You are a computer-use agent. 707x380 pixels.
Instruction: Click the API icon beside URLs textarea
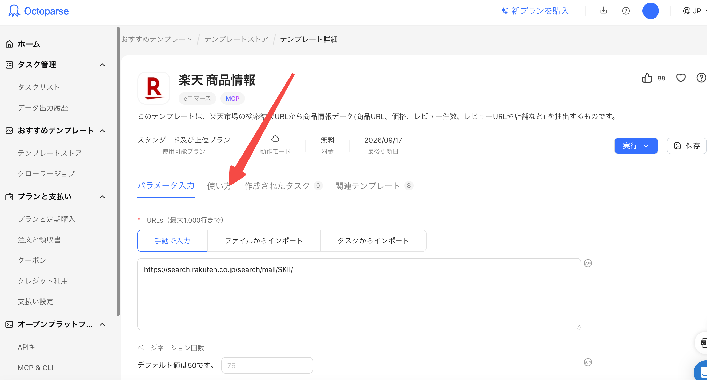pos(588,263)
